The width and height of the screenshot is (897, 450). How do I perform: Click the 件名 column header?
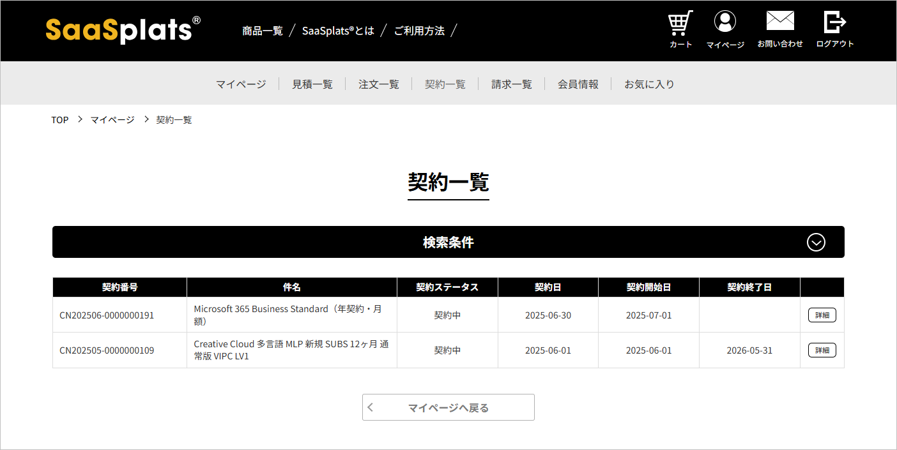click(292, 287)
